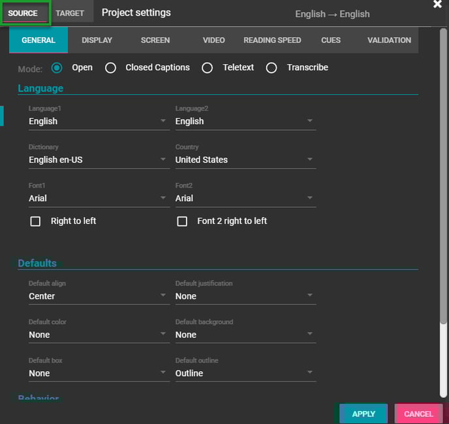Go to the Validation tab
This screenshot has height=424, width=449.
[x=389, y=41]
